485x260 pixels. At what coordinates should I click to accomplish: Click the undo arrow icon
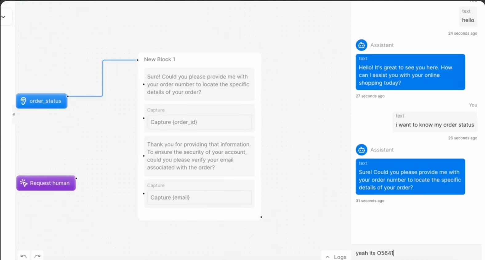point(23,256)
